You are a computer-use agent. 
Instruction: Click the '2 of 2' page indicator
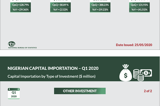pos(148,91)
